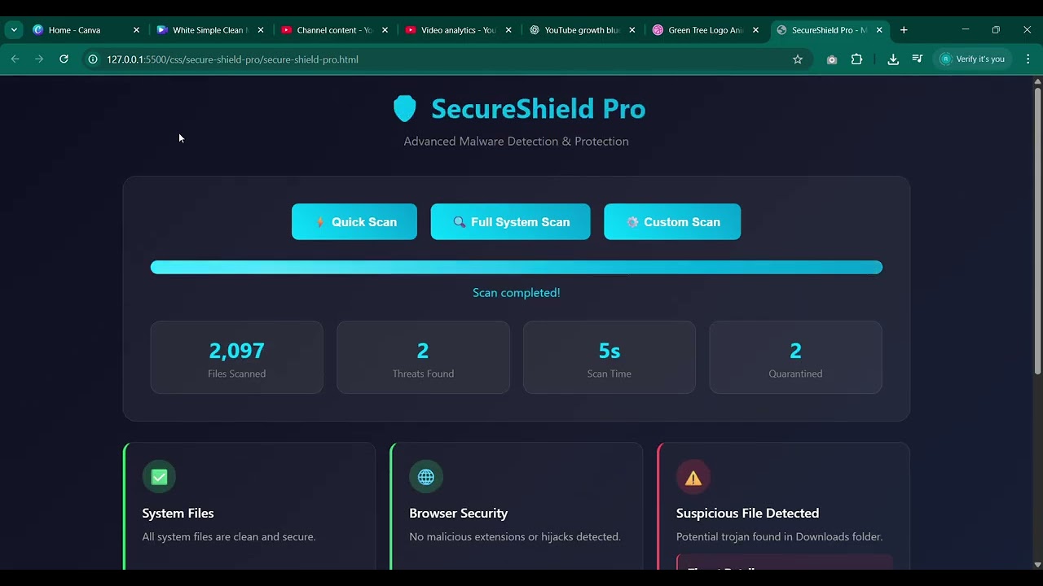
Task: Close the Home - Canva tab
Action: tap(136, 30)
